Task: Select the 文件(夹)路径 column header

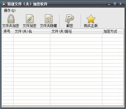Action: (x=76, y=31)
